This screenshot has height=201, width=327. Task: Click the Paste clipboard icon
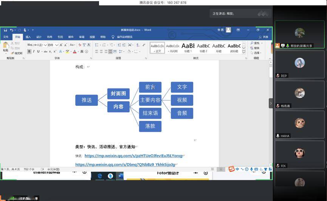(6, 45)
